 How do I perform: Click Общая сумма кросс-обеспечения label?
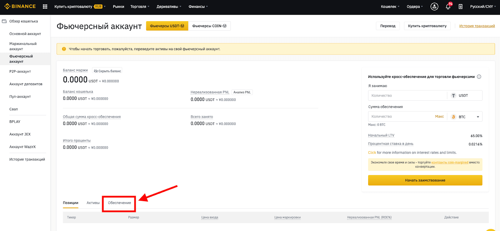coord(92,117)
